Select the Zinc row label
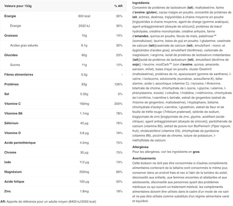This screenshot has width=233, height=206. [8, 191]
